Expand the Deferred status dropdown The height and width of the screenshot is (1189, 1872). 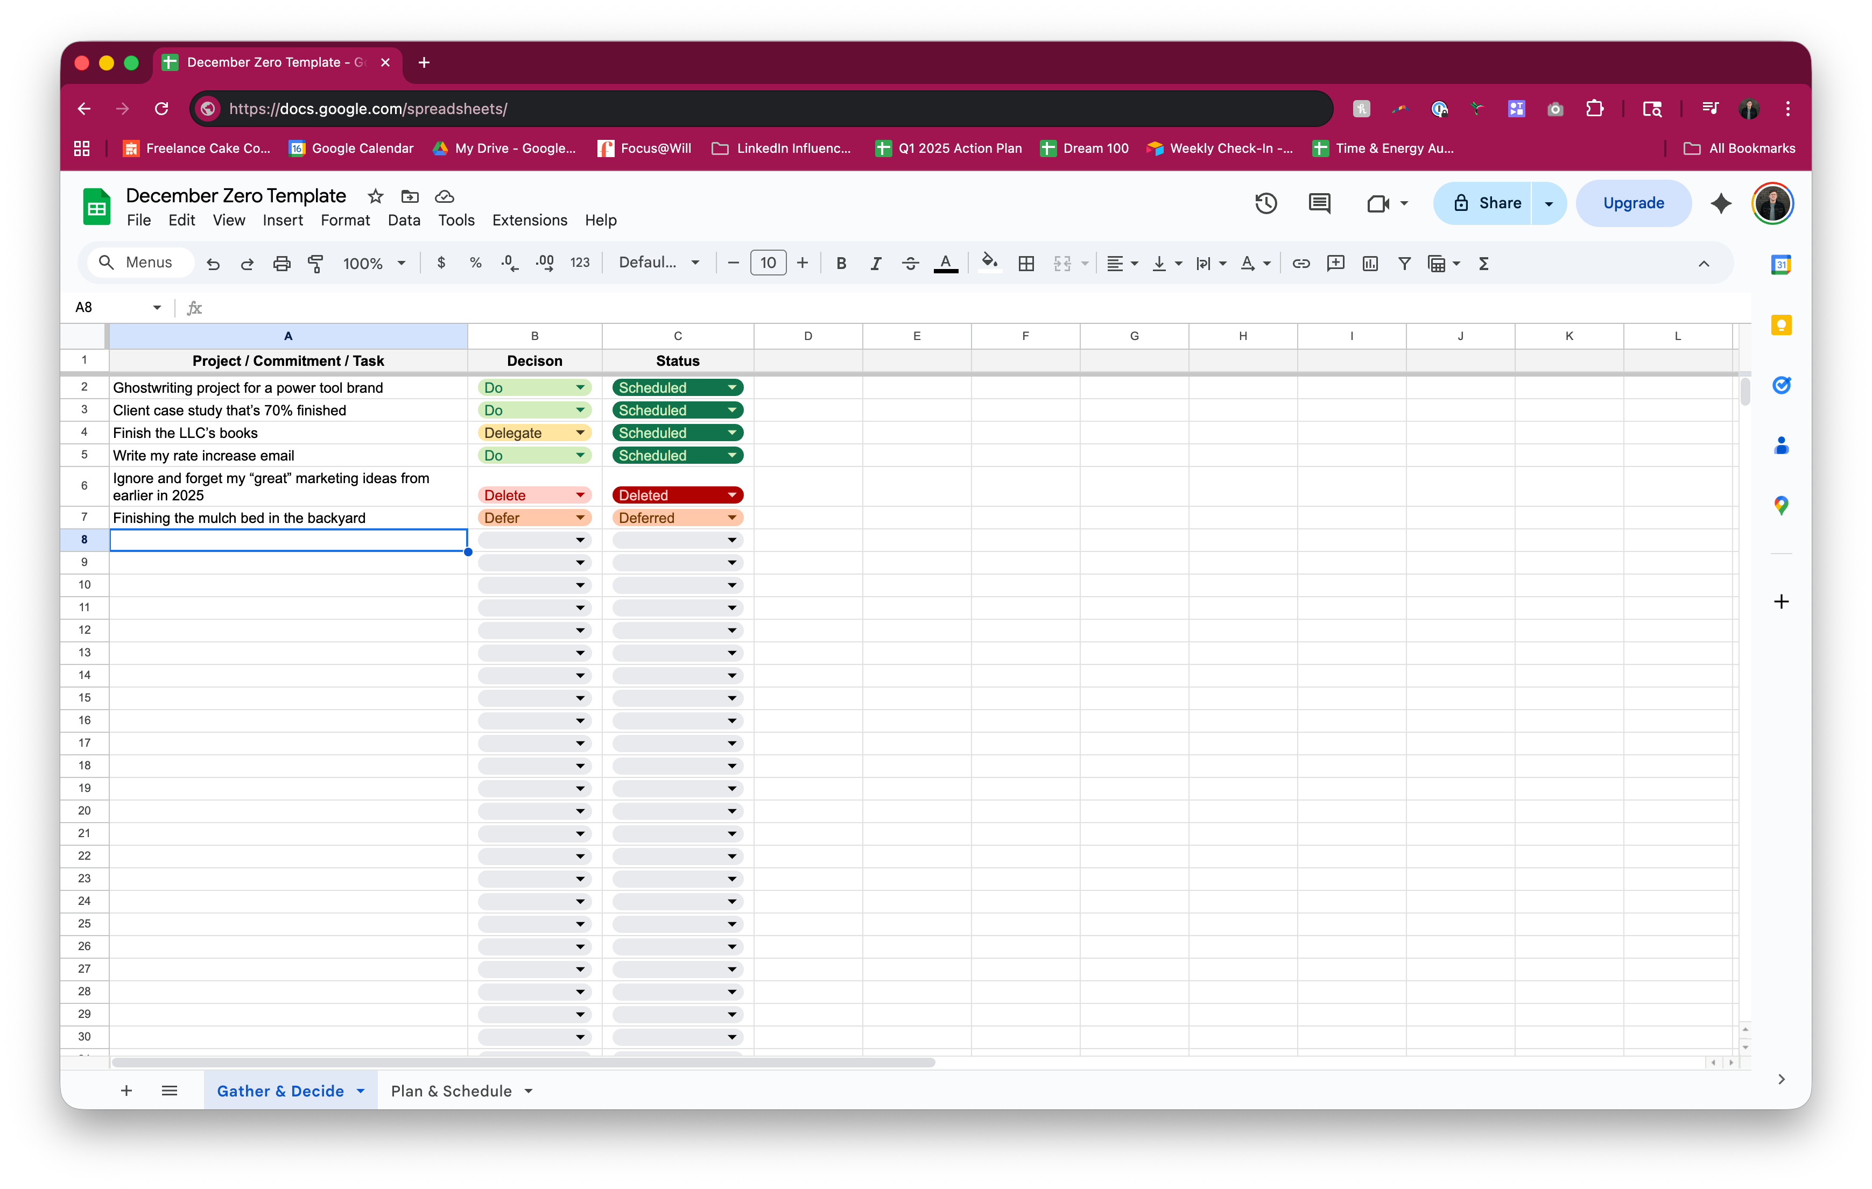pyautogui.click(x=731, y=518)
